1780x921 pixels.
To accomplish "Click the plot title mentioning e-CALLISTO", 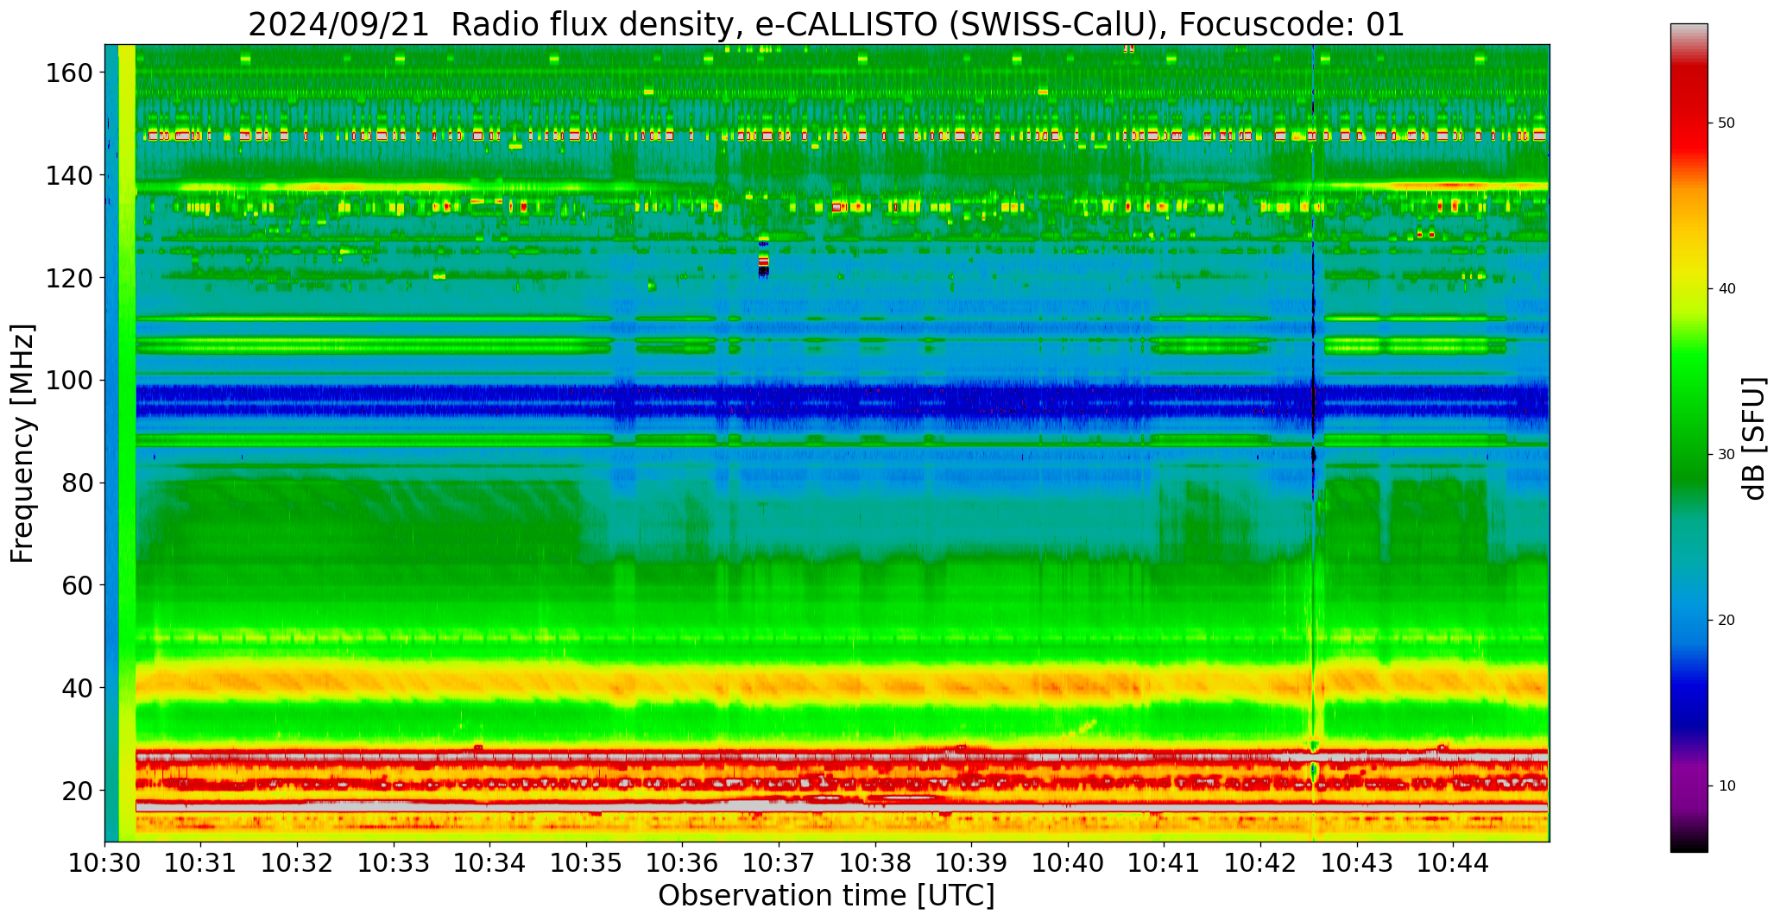I will pyautogui.click(x=826, y=24).
